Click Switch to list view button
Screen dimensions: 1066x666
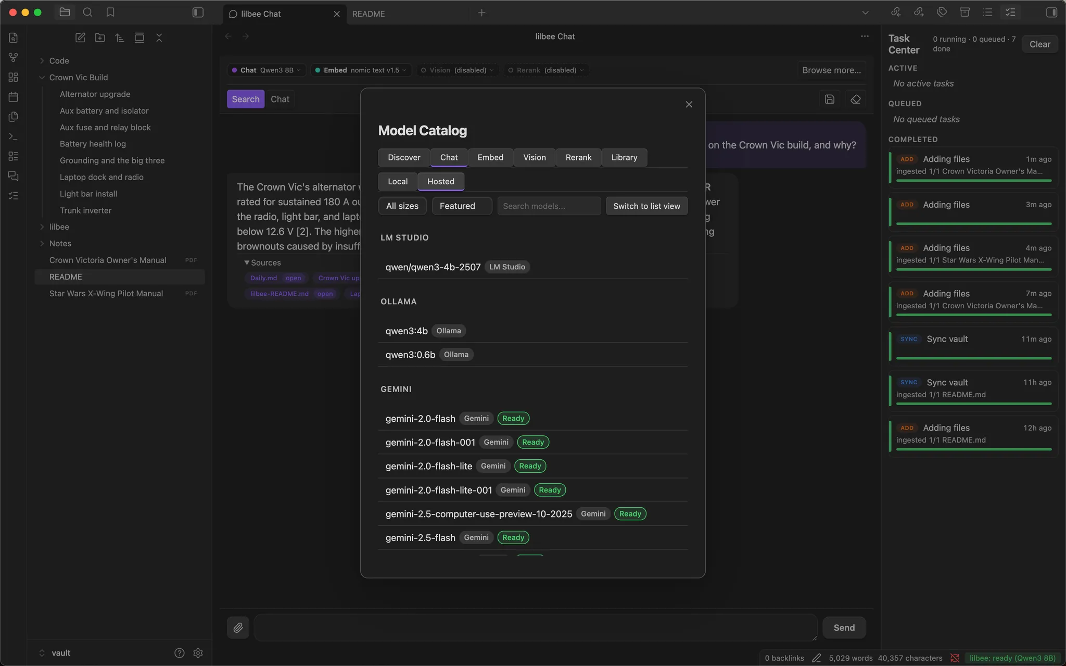646,206
